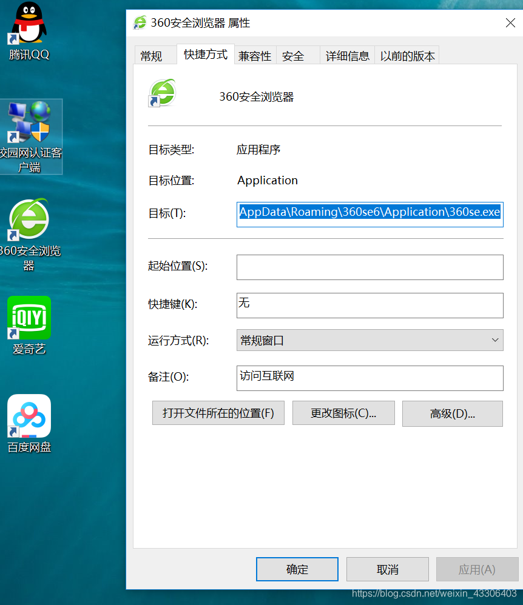The image size is (523, 605).
Task: Confirm with the 确定 button
Action: click(x=297, y=569)
